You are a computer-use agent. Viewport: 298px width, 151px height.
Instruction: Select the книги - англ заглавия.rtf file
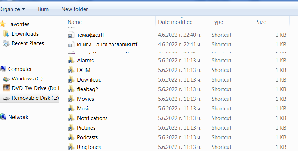tap(107, 45)
